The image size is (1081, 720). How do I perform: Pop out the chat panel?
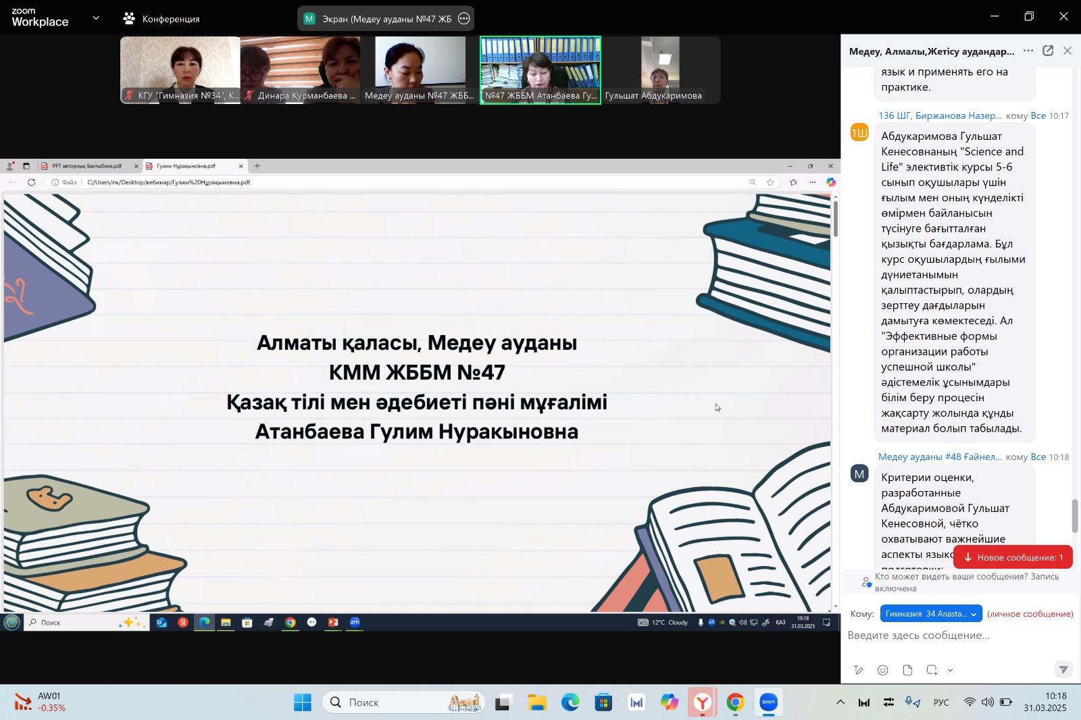coord(1048,51)
